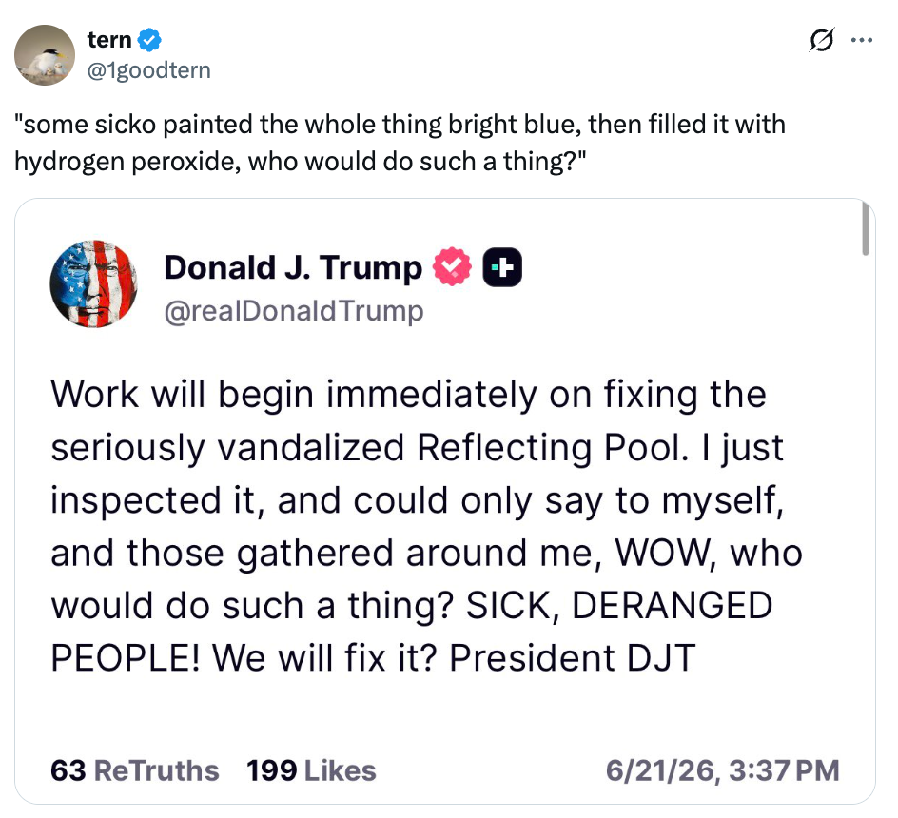The height and width of the screenshot is (818, 898).
Task: Click the Donald J. Trump flag avatar
Action: click(94, 283)
